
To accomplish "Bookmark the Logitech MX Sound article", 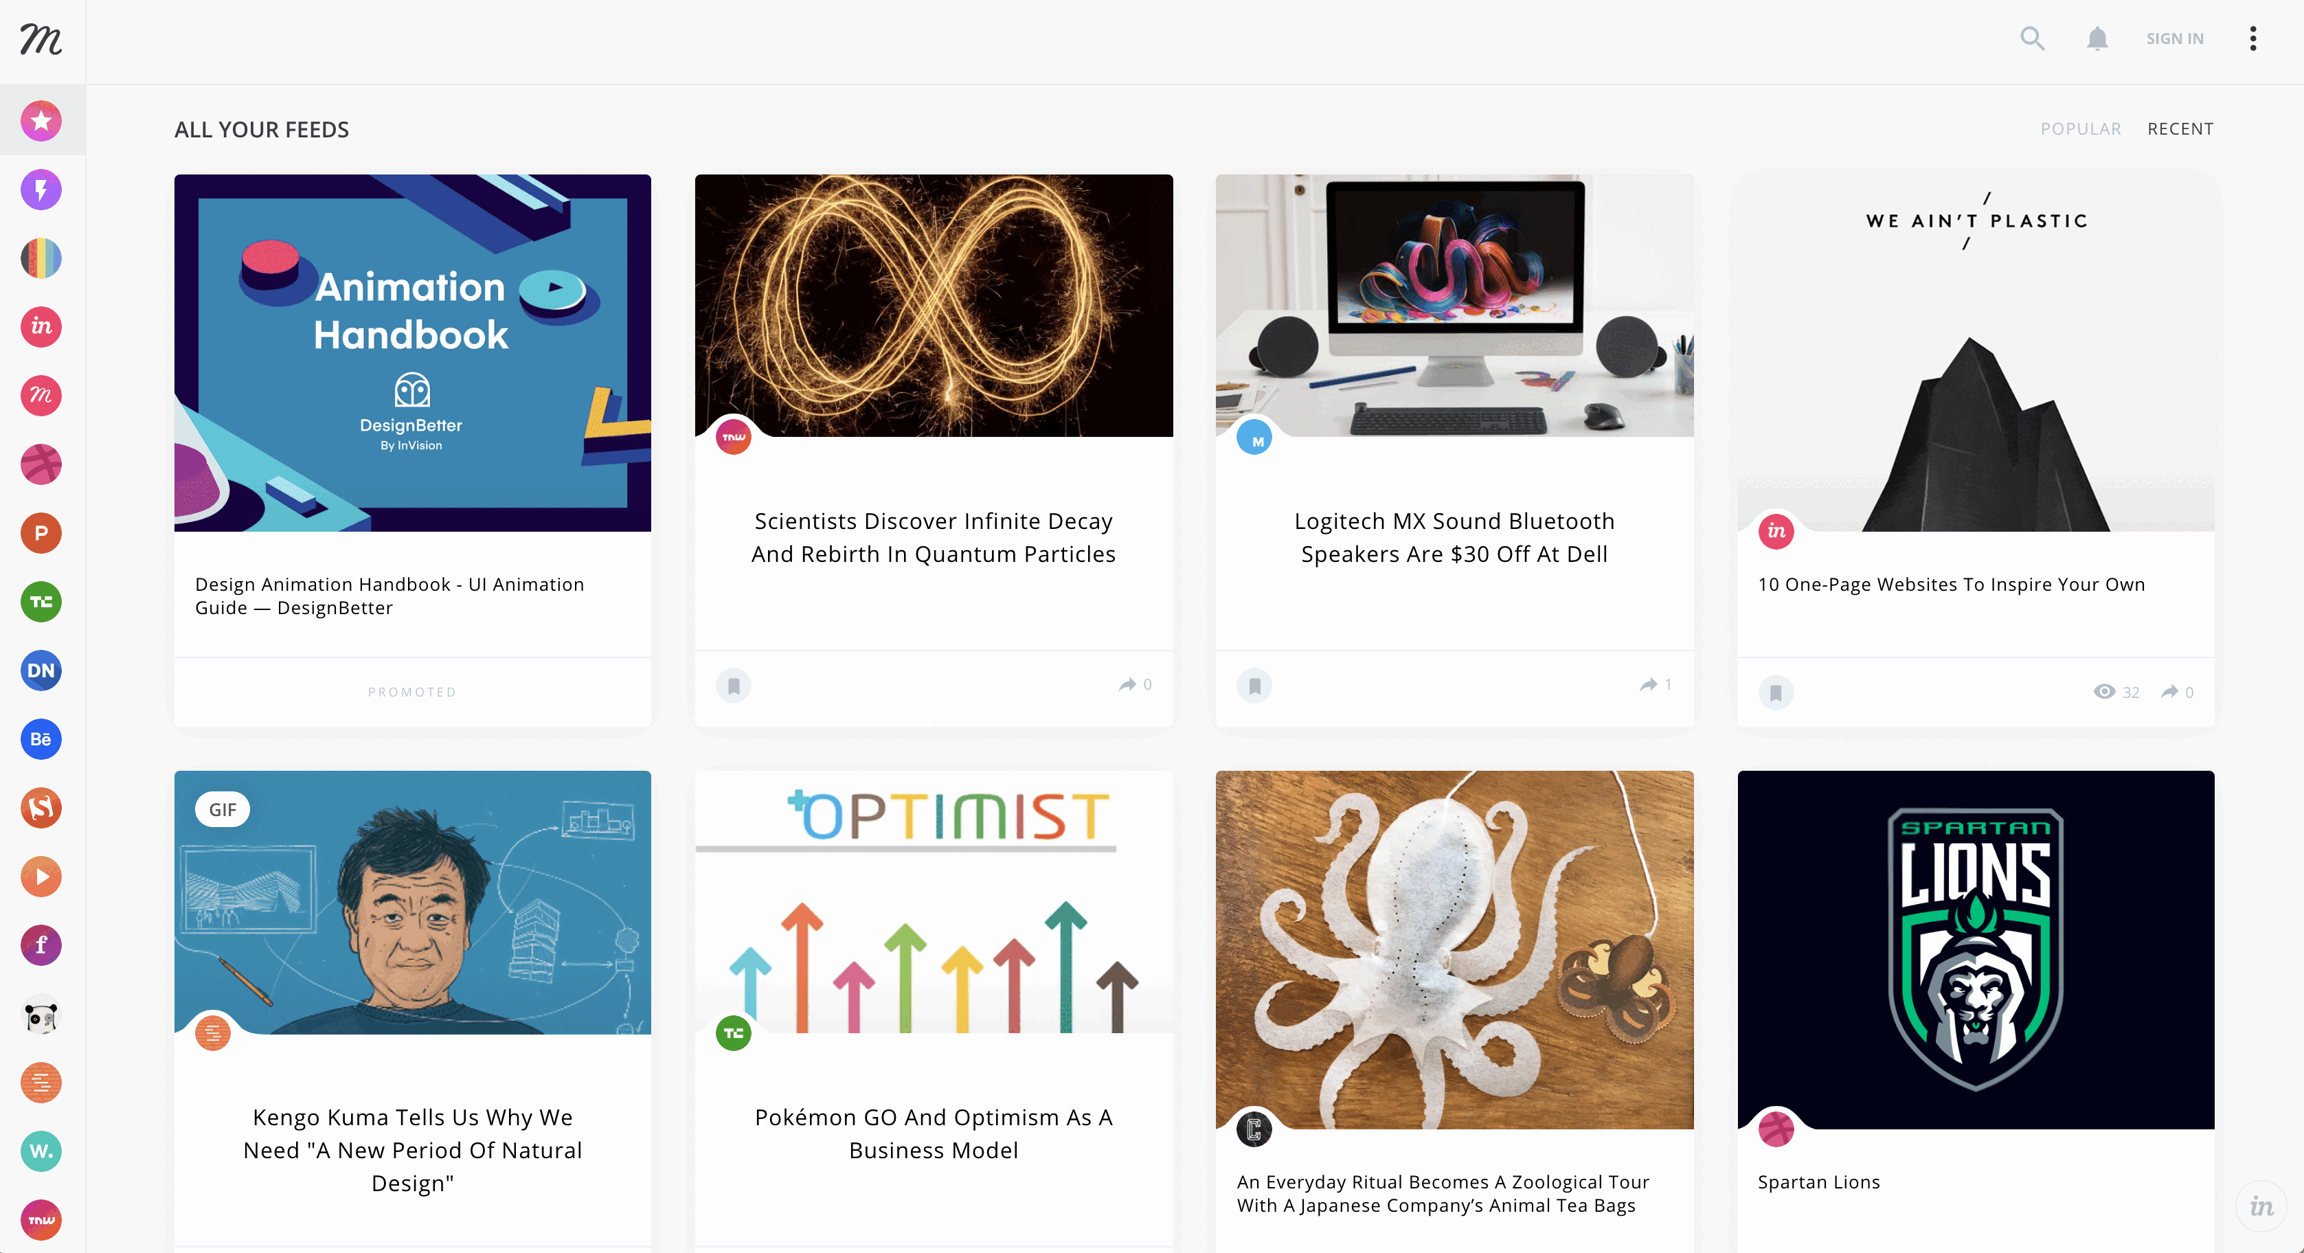I will (x=1254, y=686).
